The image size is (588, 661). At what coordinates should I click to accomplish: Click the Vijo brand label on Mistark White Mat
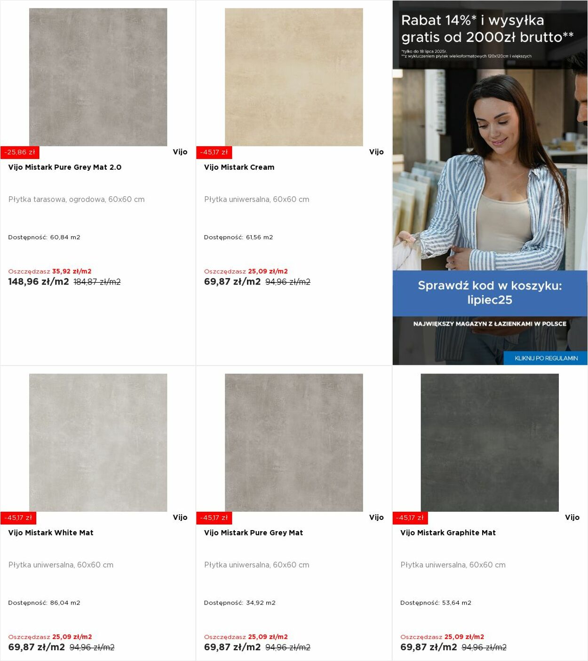(x=180, y=518)
